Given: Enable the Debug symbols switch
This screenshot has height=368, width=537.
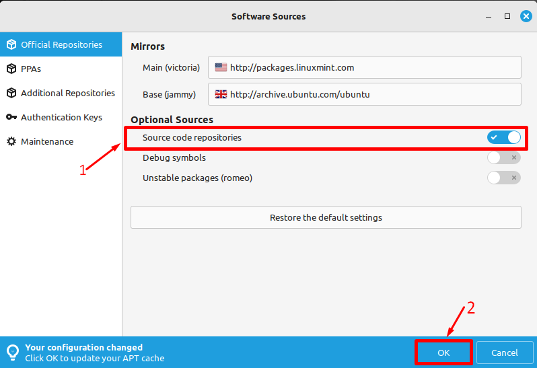Looking at the screenshot, I should coord(504,157).
